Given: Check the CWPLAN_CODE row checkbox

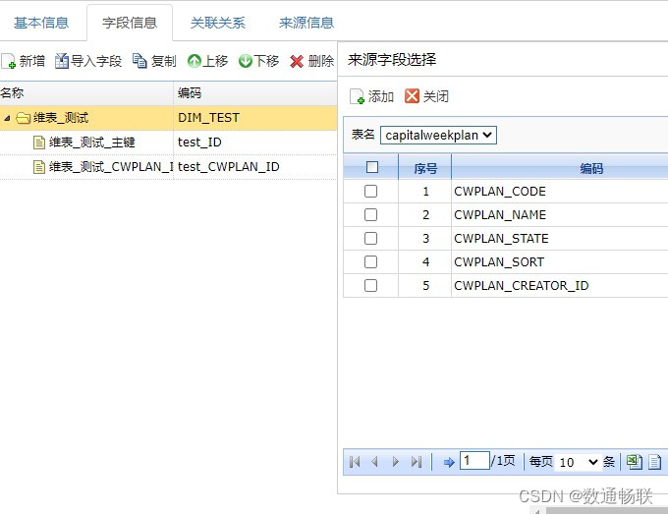Looking at the screenshot, I should pos(370,192).
